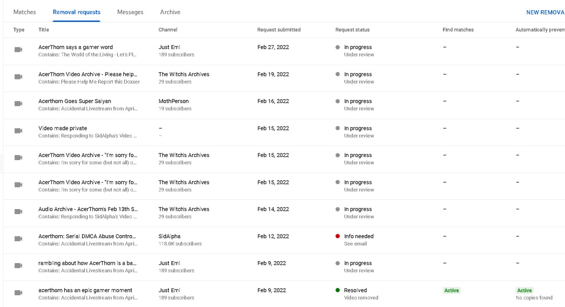The width and height of the screenshot is (565, 307).
Task: Click SidAlpha channel name
Action: 169,236
